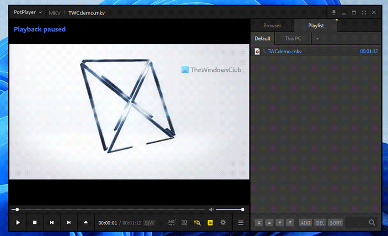Skip to the next track

click(x=69, y=223)
